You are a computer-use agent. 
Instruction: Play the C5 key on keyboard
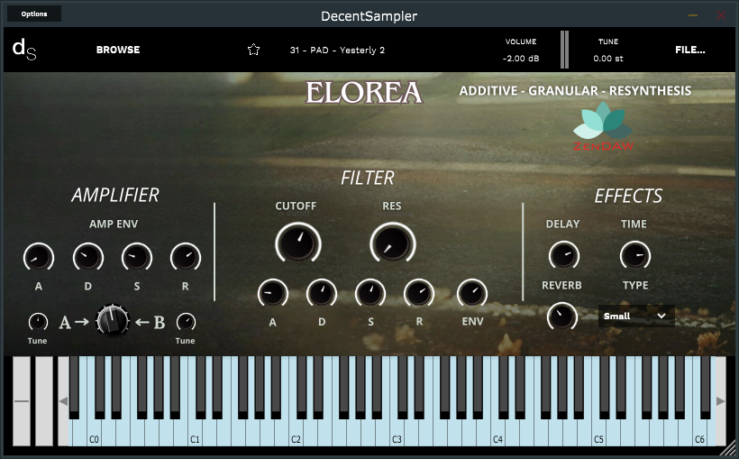click(598, 433)
